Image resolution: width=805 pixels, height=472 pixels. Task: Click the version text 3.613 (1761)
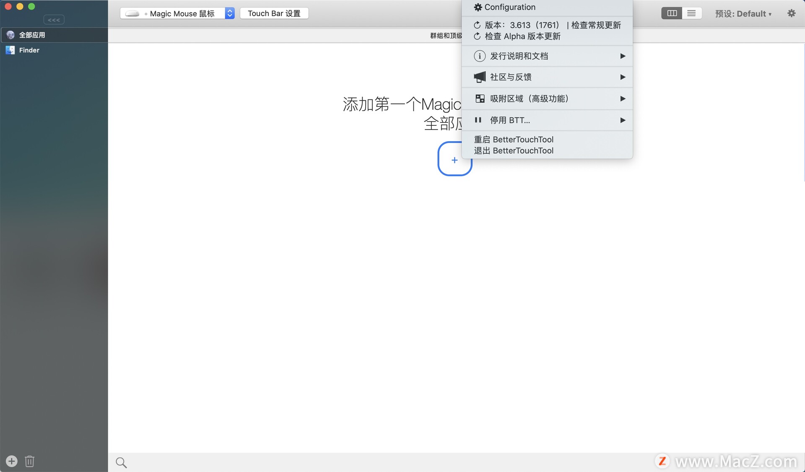tap(534, 25)
